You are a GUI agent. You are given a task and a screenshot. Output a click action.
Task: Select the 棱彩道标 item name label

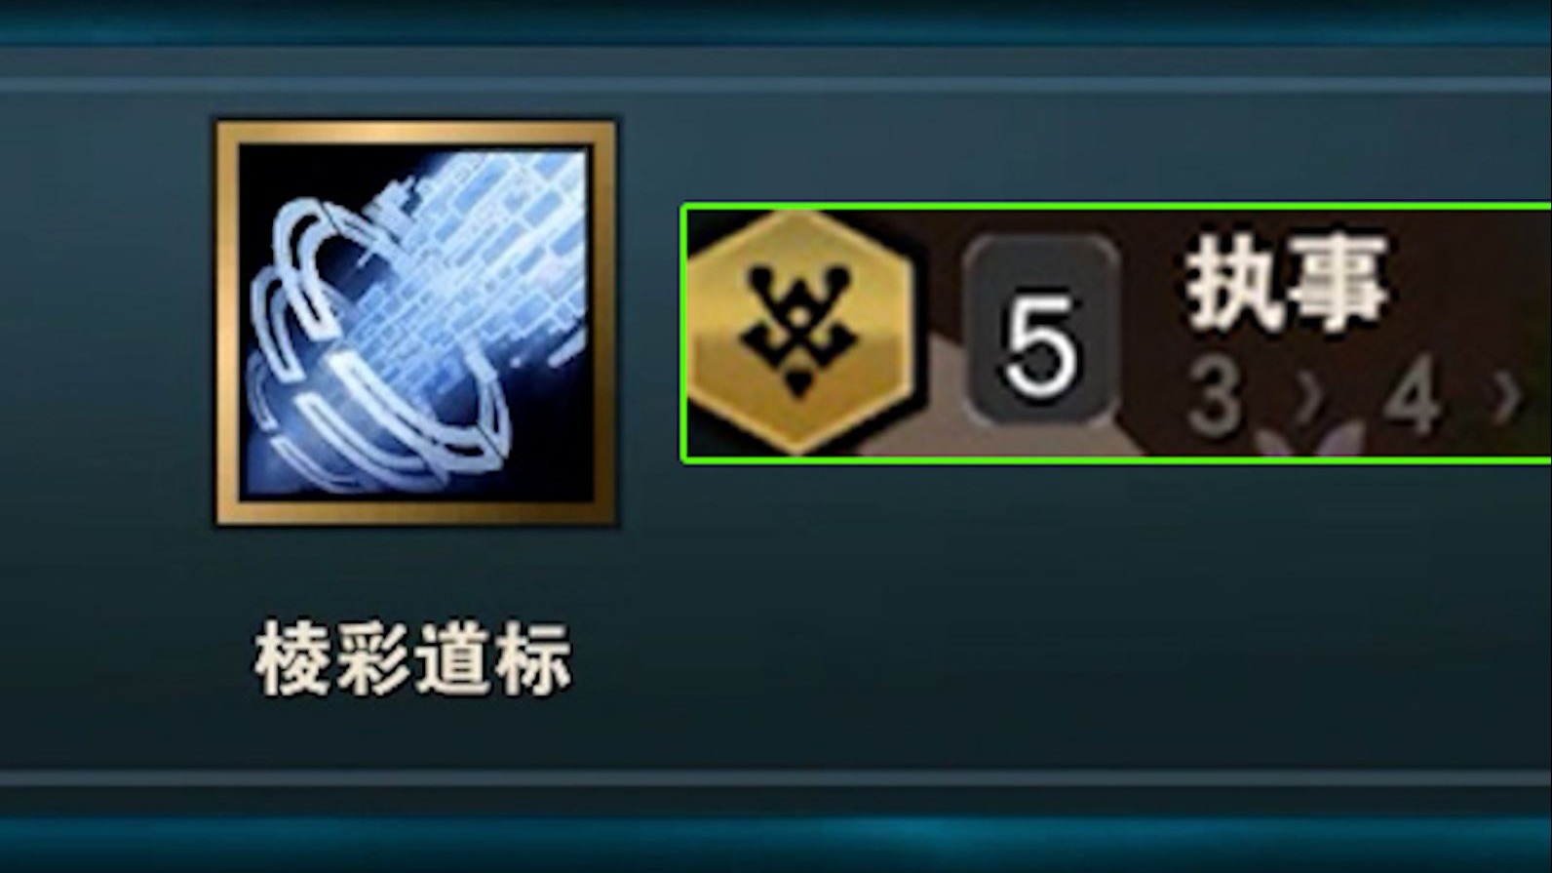413,661
